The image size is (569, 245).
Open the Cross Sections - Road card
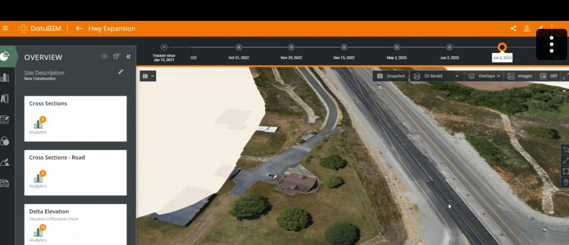click(x=75, y=173)
